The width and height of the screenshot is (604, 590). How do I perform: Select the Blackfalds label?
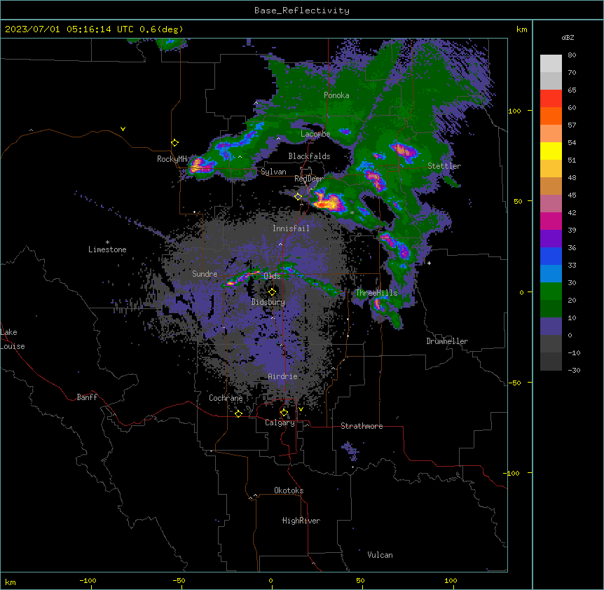tap(309, 156)
